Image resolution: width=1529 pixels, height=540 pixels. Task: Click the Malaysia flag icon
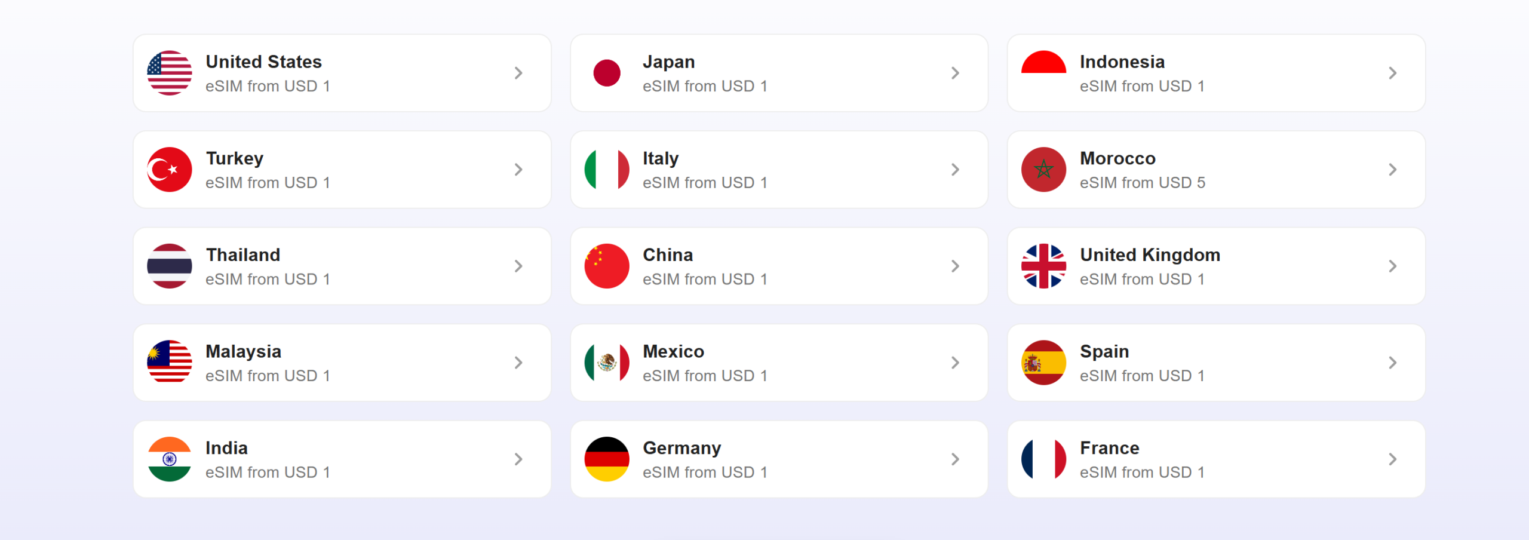[170, 363]
